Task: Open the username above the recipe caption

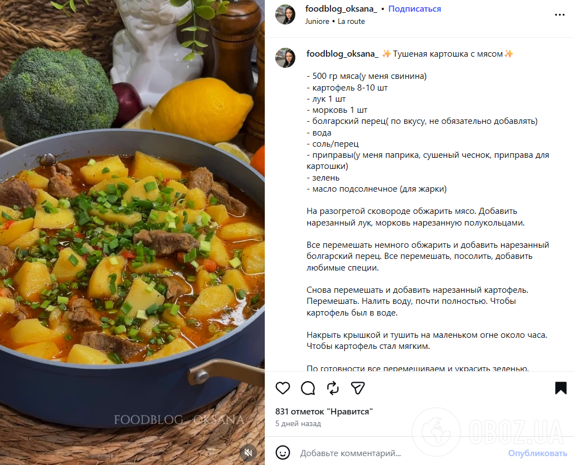Action: (x=341, y=54)
